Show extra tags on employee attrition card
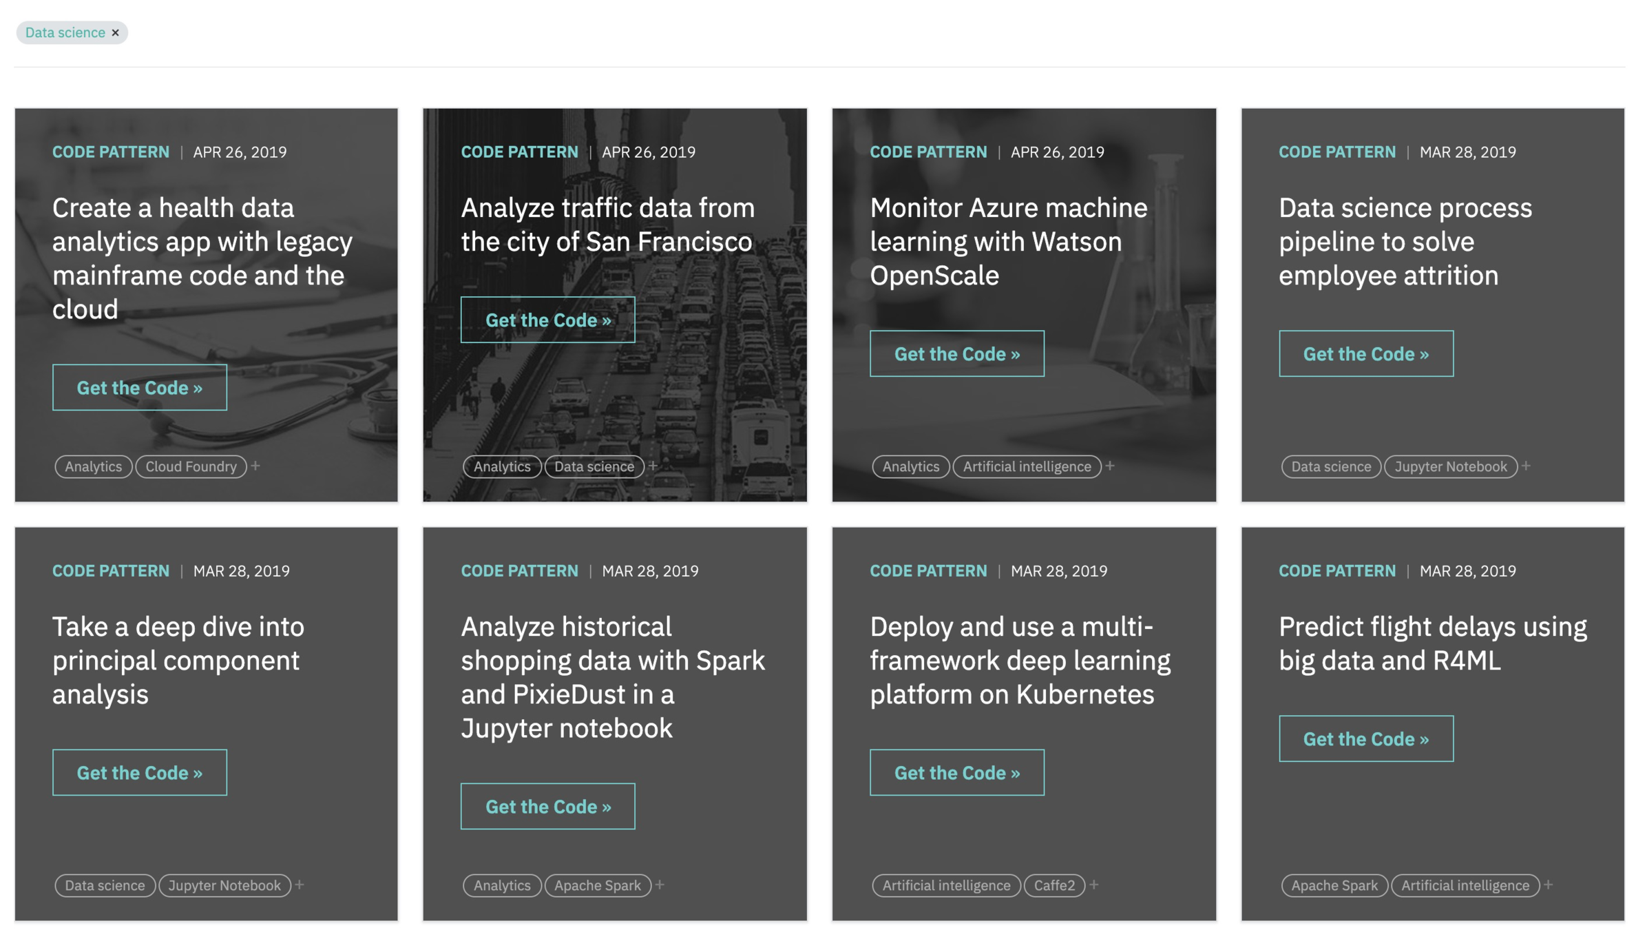Screen dimensions: 1636x930 (x=1526, y=466)
